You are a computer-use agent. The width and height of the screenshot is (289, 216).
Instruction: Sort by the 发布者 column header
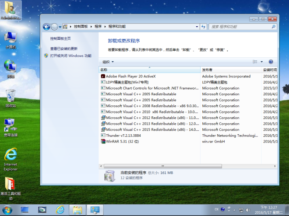[x=231, y=70]
